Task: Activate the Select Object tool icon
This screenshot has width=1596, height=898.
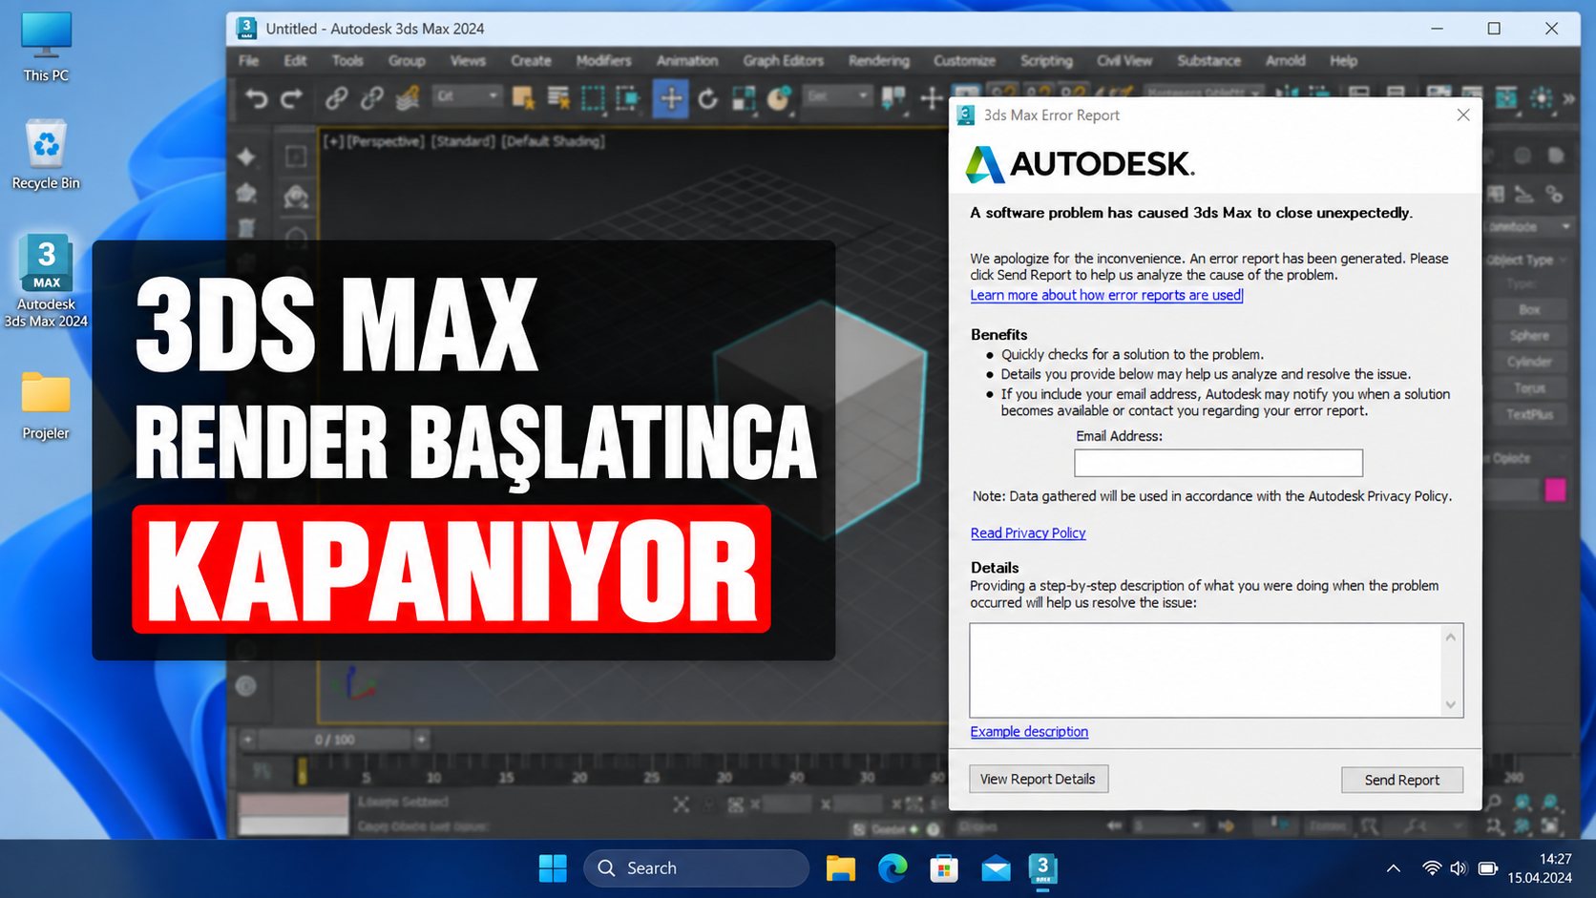Action: 522,97
